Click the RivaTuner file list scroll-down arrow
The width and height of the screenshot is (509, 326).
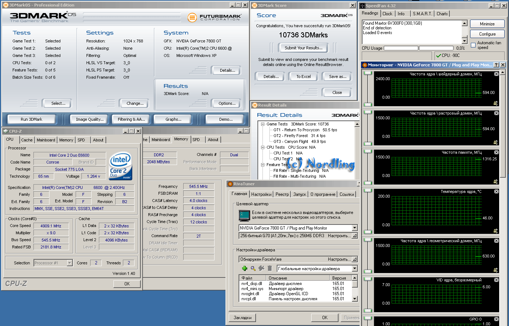tap(355, 299)
